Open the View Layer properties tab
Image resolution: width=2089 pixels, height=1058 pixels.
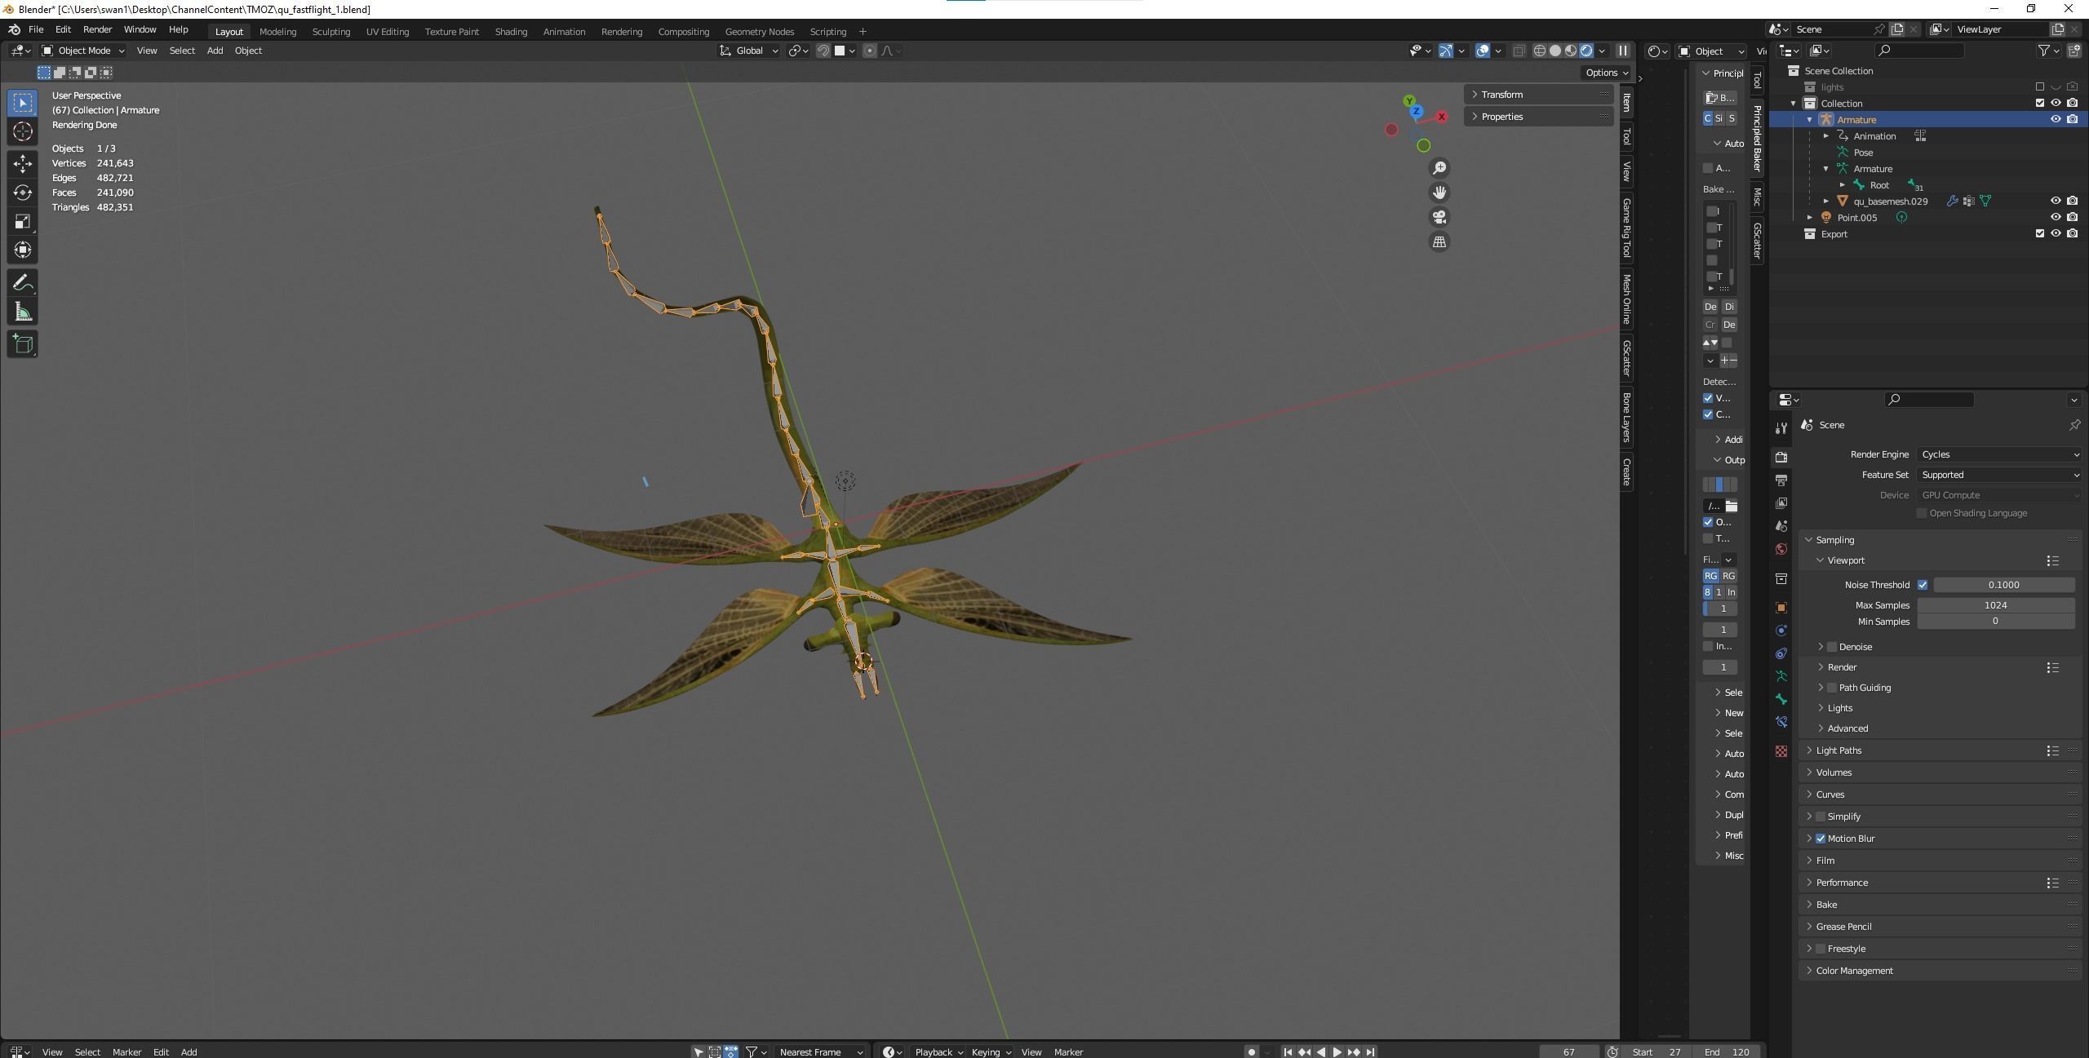pyautogui.click(x=1781, y=503)
